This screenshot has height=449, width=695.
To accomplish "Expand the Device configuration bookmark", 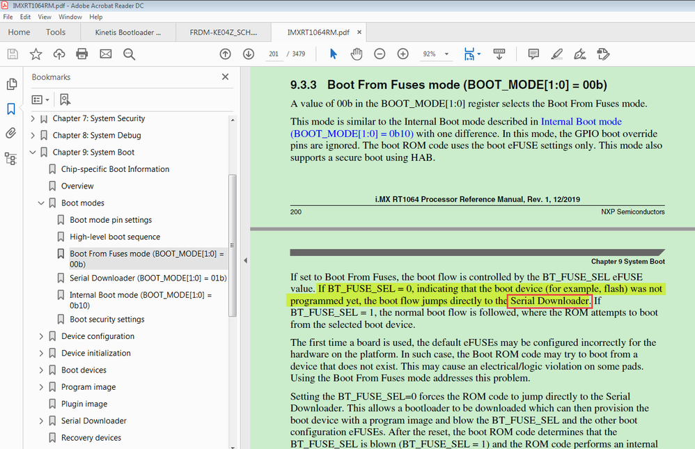I will [x=41, y=336].
